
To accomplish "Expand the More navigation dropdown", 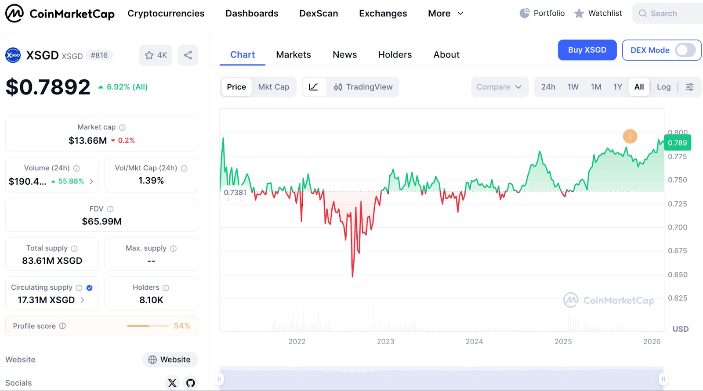I will tap(446, 14).
